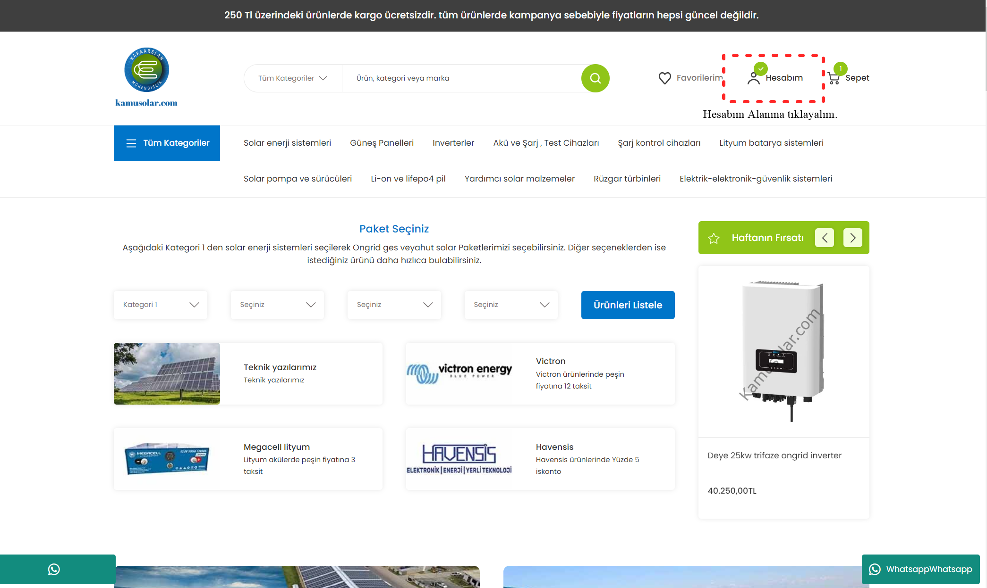Expand the second Seçiniz dropdown
Viewport: 987px width, 588px height.
coord(394,305)
